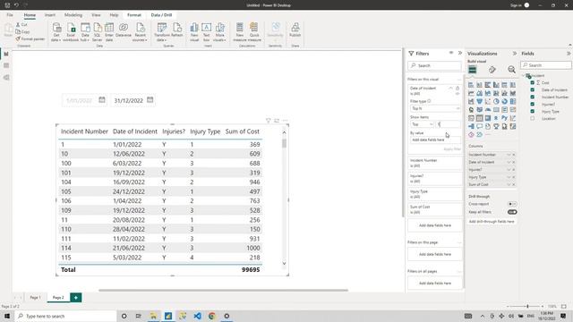573x322 pixels.
Task: Open the Analytics pane magnifier icon
Action: pos(511,70)
